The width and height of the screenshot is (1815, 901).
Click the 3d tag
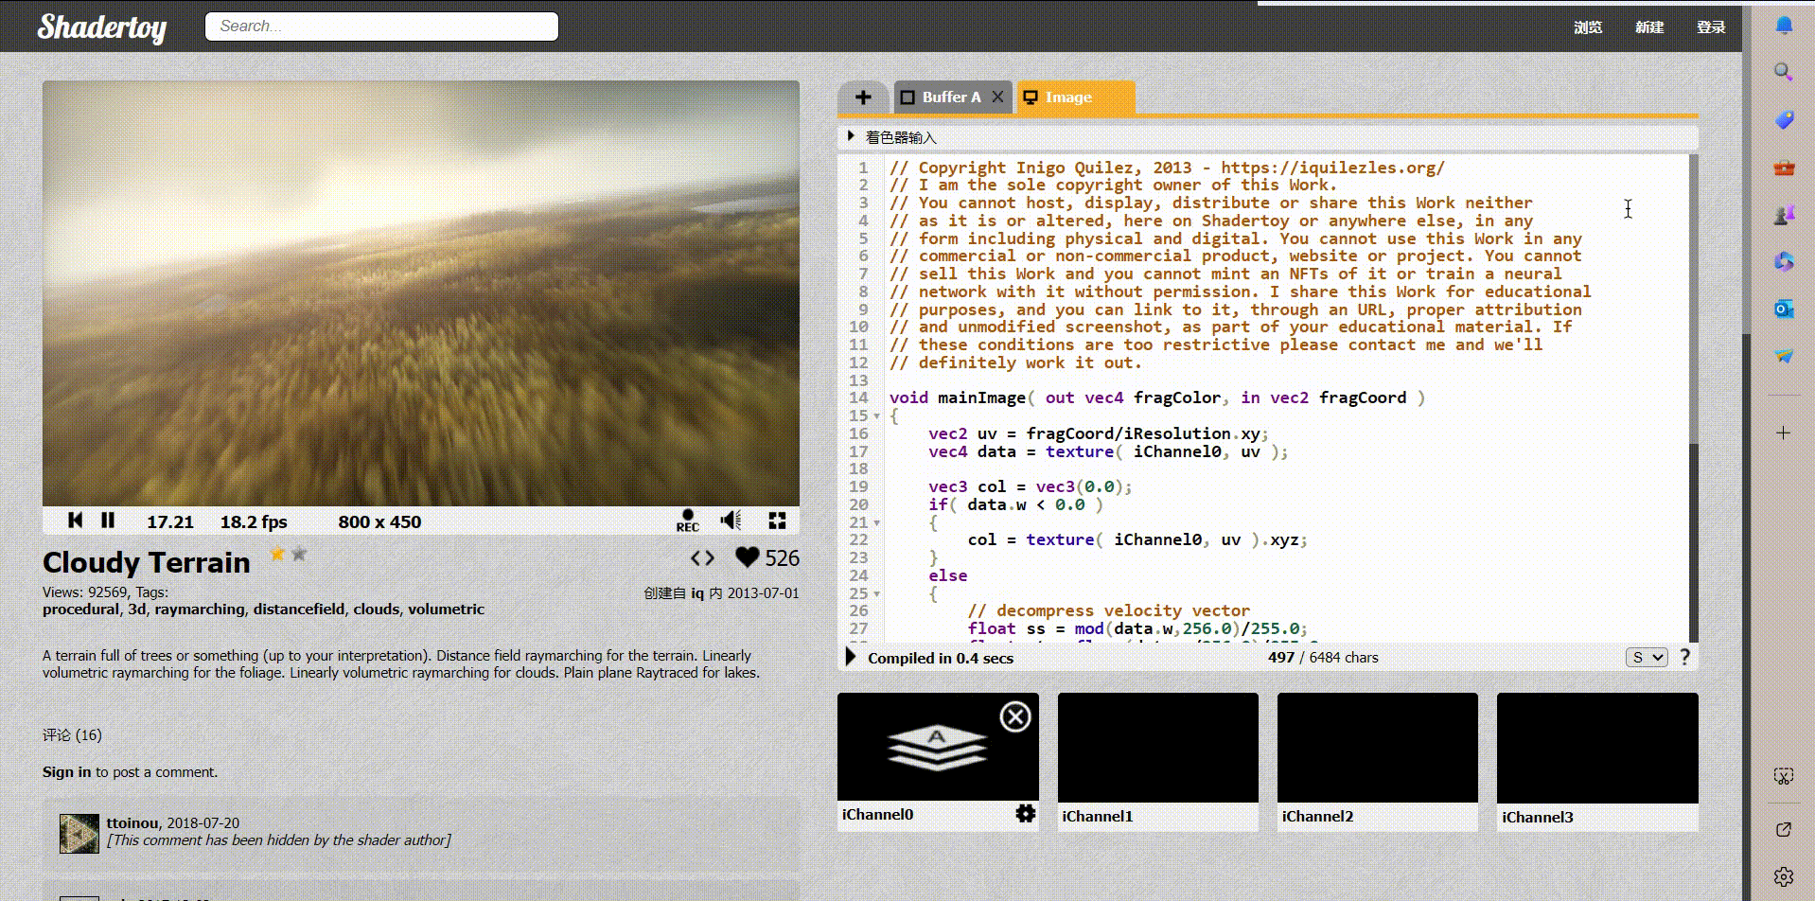pyautogui.click(x=137, y=609)
